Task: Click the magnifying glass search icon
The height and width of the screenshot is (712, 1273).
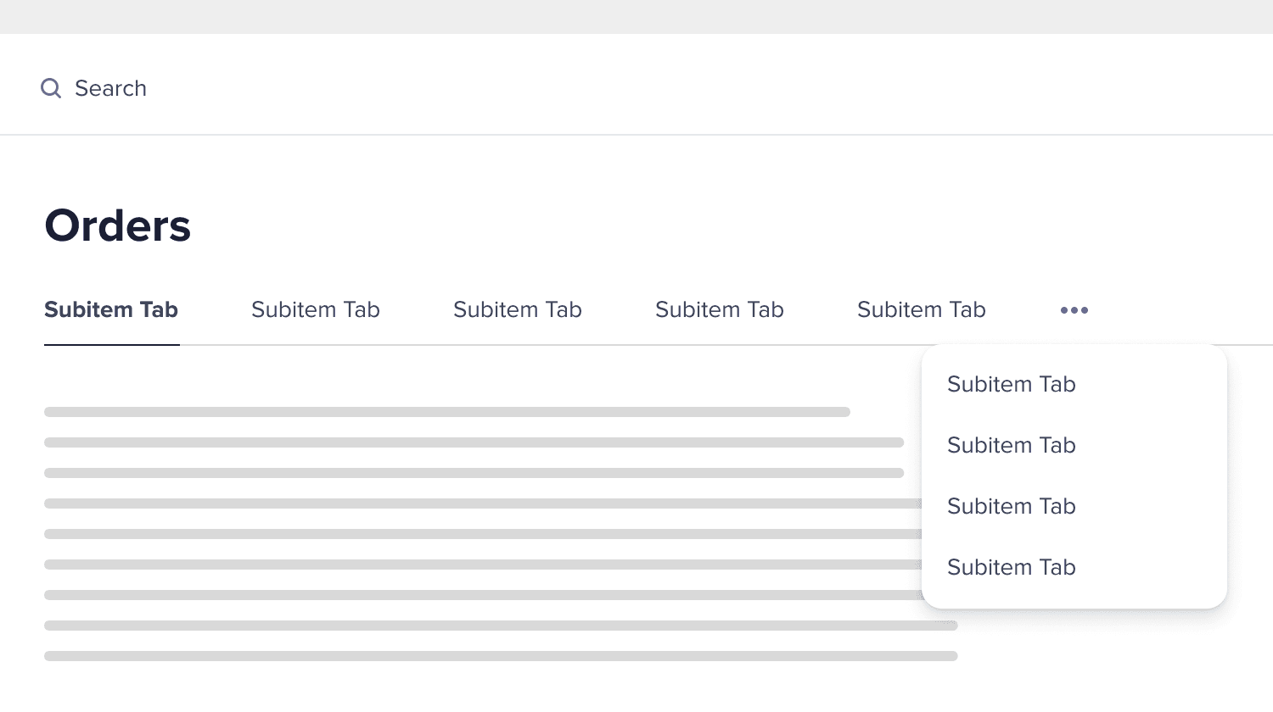Action: tap(51, 88)
